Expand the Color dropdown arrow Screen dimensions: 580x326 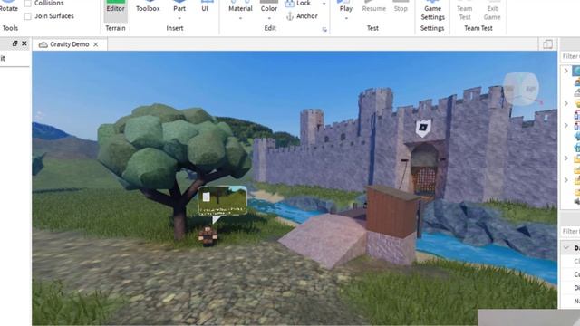click(269, 18)
